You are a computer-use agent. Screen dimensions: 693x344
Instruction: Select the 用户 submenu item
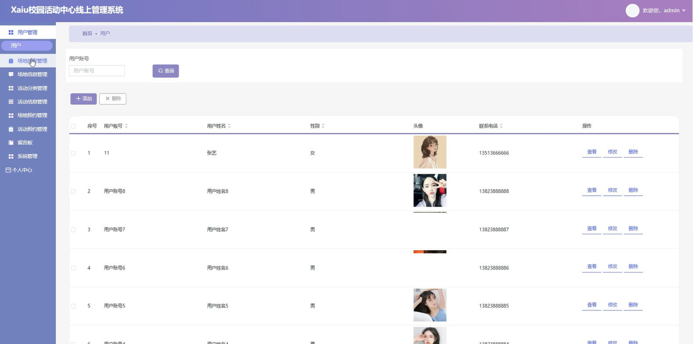[27, 45]
